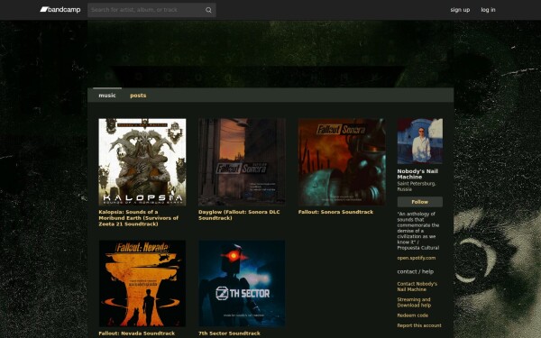The height and width of the screenshot is (338, 541).
Task: Click the Kalopsia: Sounds of a Moribund Earth title
Action: tap(139, 217)
